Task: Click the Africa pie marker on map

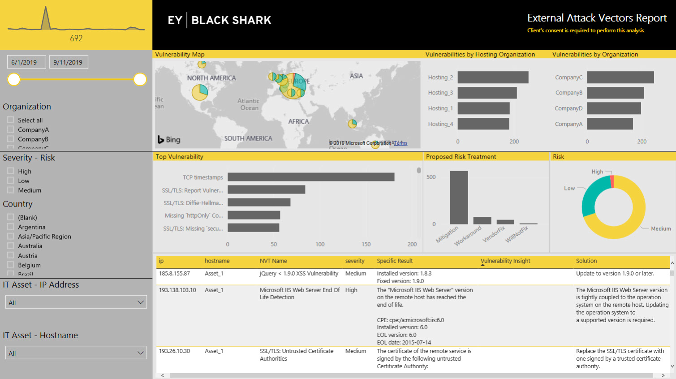Action: 353,124
